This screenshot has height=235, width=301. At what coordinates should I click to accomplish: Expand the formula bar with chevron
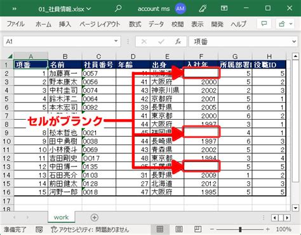(294, 41)
